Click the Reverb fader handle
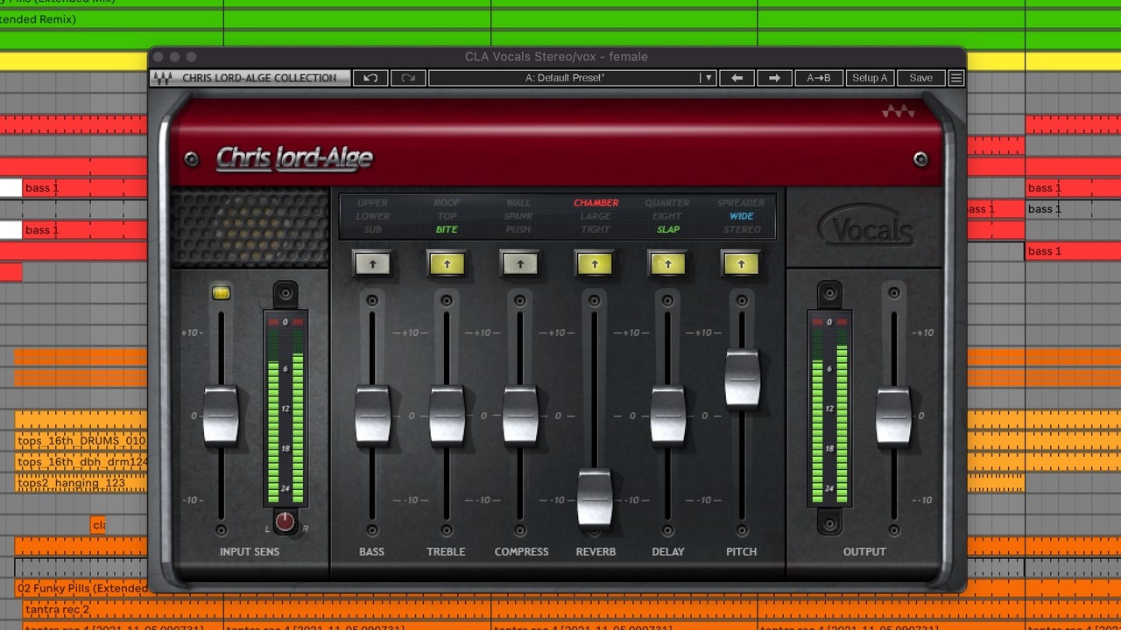This screenshot has height=630, width=1121. click(x=595, y=499)
